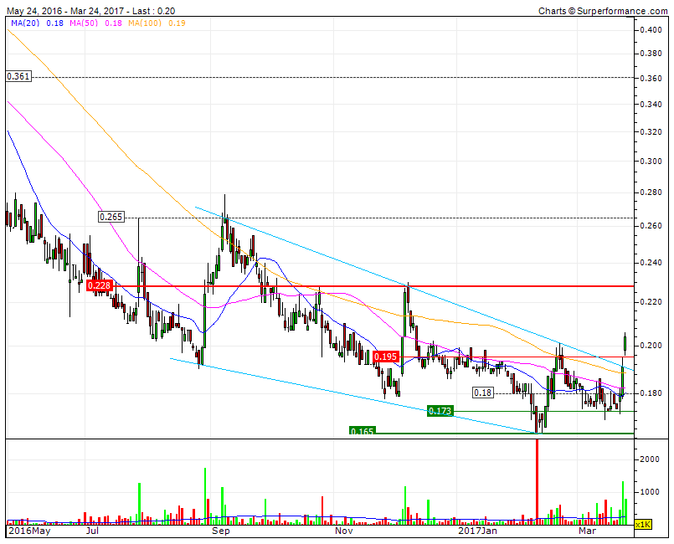Click the 0.260 tick on the price axis
674x544 pixels.
pyautogui.click(x=651, y=226)
